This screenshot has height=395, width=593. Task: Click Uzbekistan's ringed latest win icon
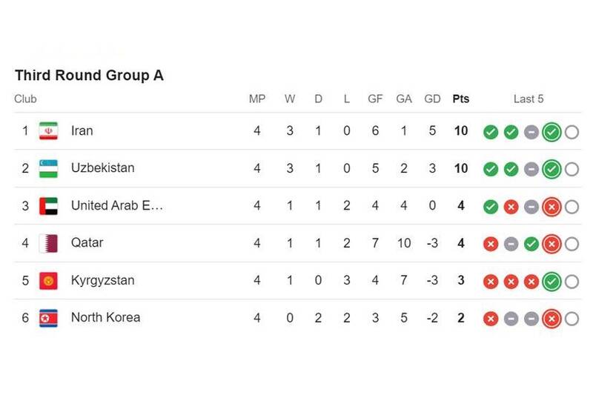click(x=551, y=169)
